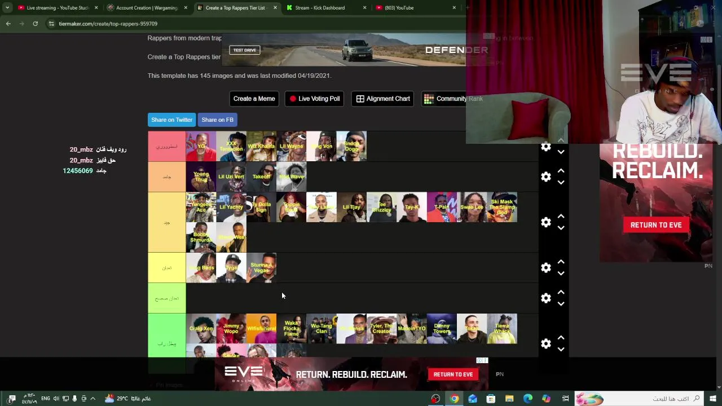Select the orange second tier label
Viewport: 722px width, 406px height.
[166, 177]
